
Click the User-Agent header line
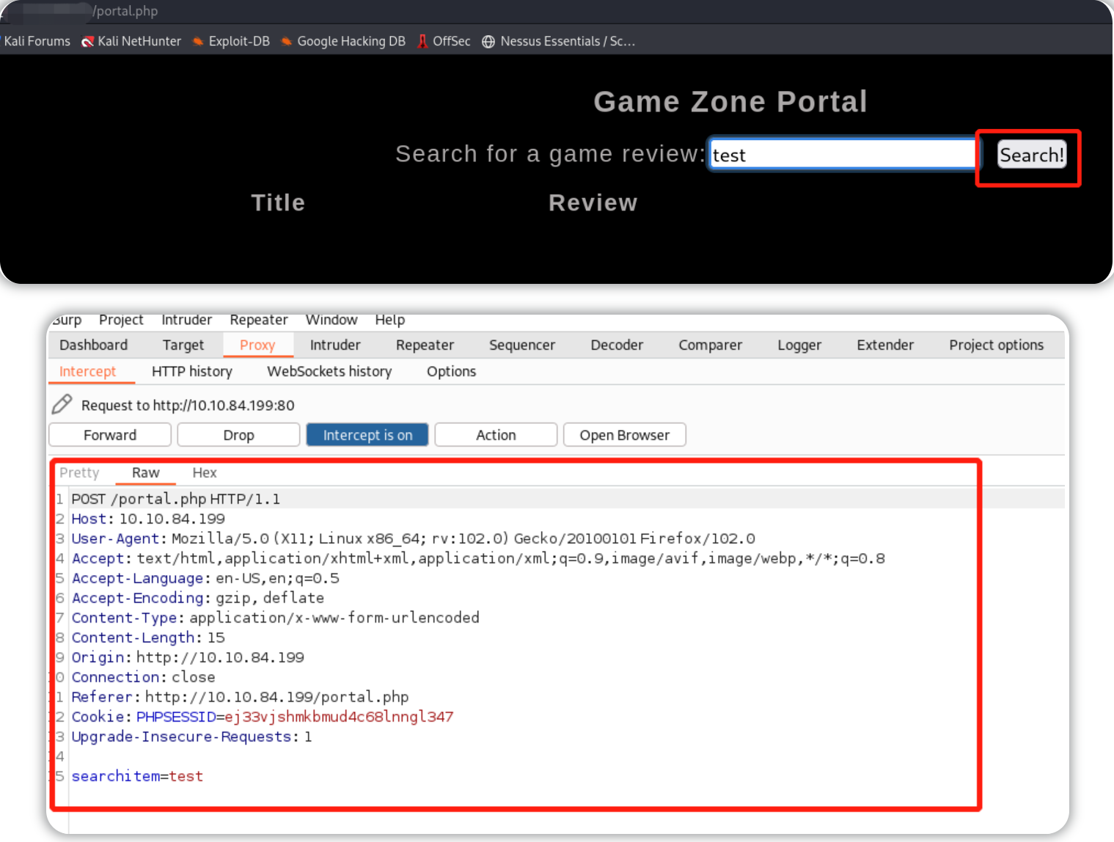tap(413, 538)
